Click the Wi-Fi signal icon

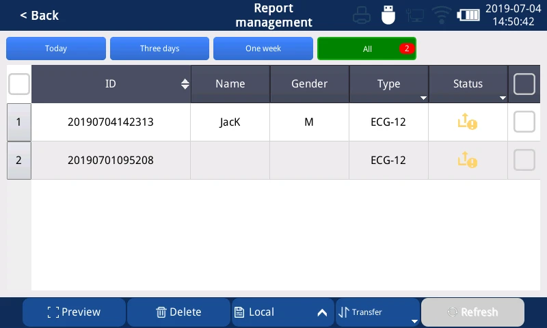click(x=441, y=15)
